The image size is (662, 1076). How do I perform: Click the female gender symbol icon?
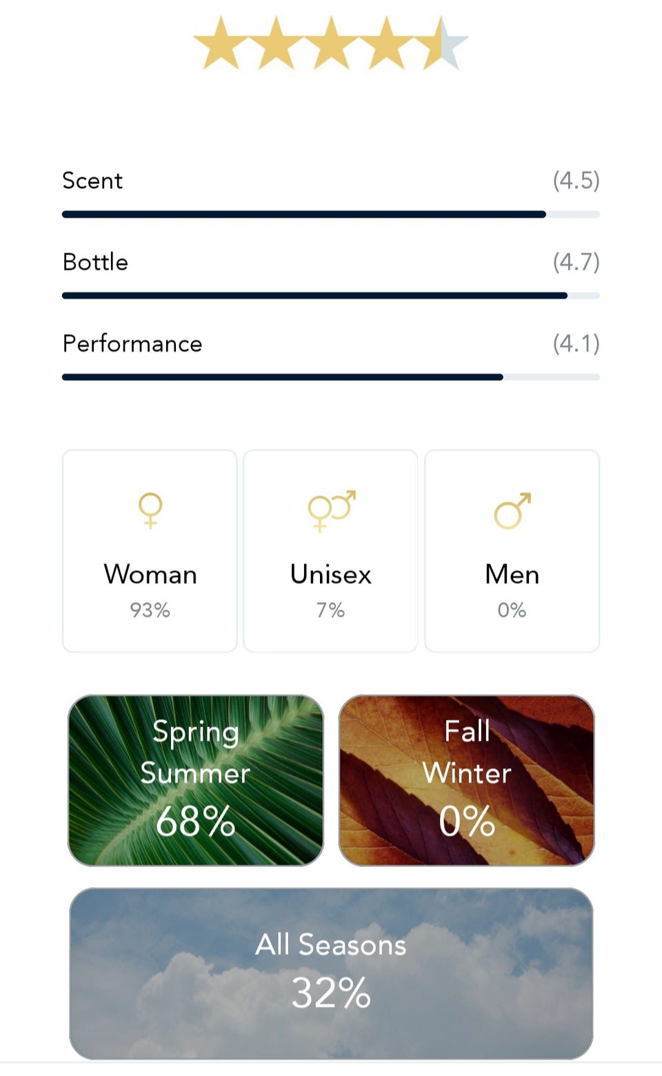tap(150, 510)
